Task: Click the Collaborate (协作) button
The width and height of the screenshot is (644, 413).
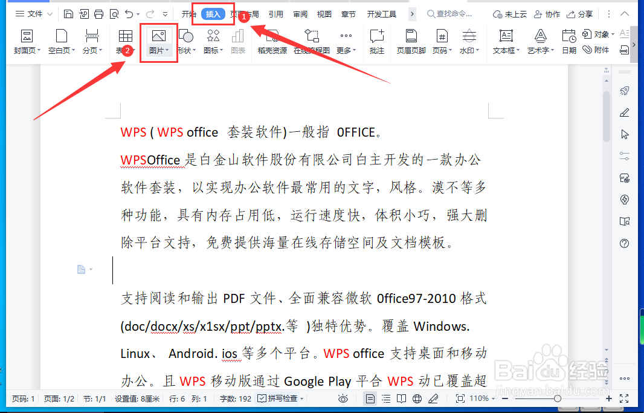Action: tap(547, 15)
